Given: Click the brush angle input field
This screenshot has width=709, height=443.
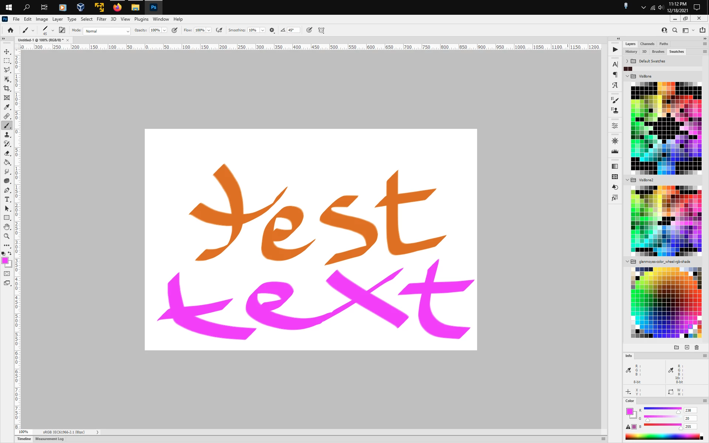Looking at the screenshot, I should [293, 30].
